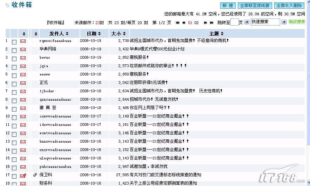Click the attachment paperclip icon on the 保卫科 row
The image size is (310, 186).
click(35, 175)
